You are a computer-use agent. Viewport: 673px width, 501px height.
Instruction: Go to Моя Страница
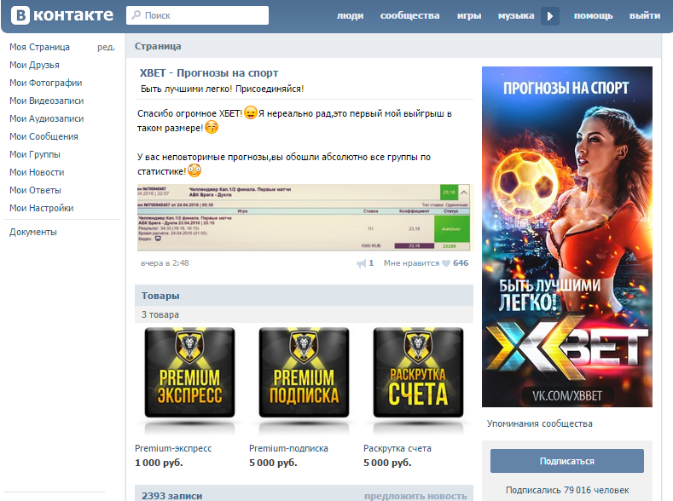(39, 47)
